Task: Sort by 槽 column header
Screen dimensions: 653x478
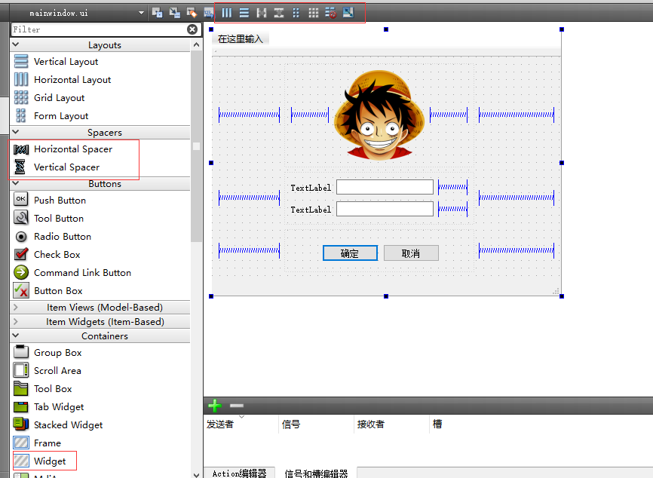Action: [x=437, y=424]
